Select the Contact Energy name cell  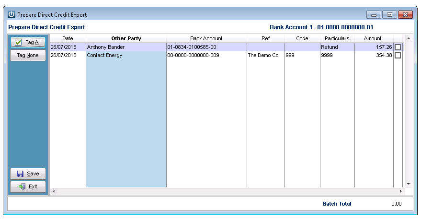(126, 56)
